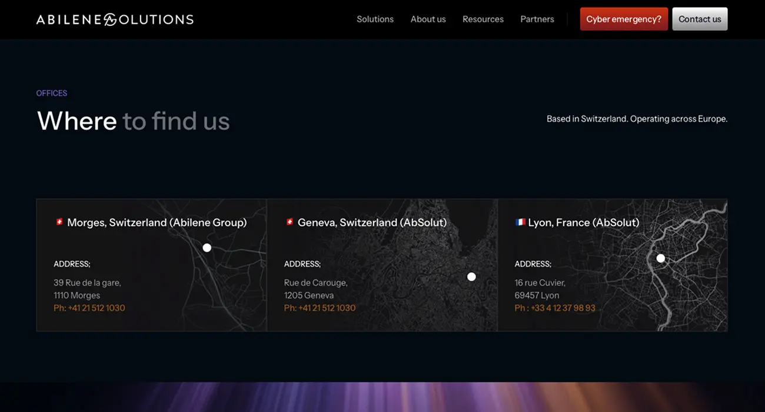The height and width of the screenshot is (412, 765).
Task: Open the Resources menu
Action: pos(483,19)
